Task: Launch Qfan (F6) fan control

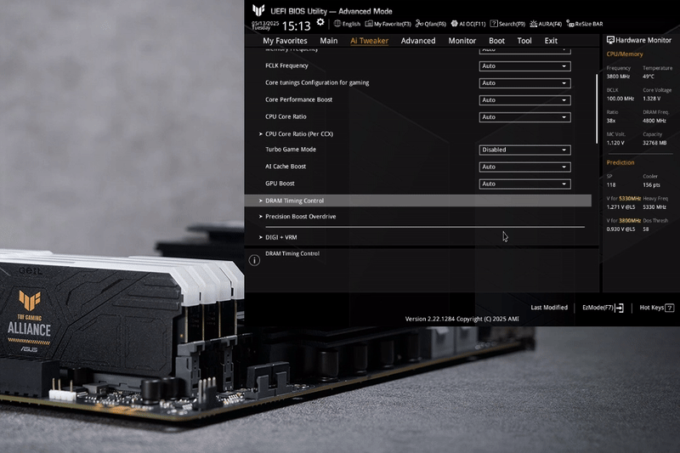Action: pos(431,24)
